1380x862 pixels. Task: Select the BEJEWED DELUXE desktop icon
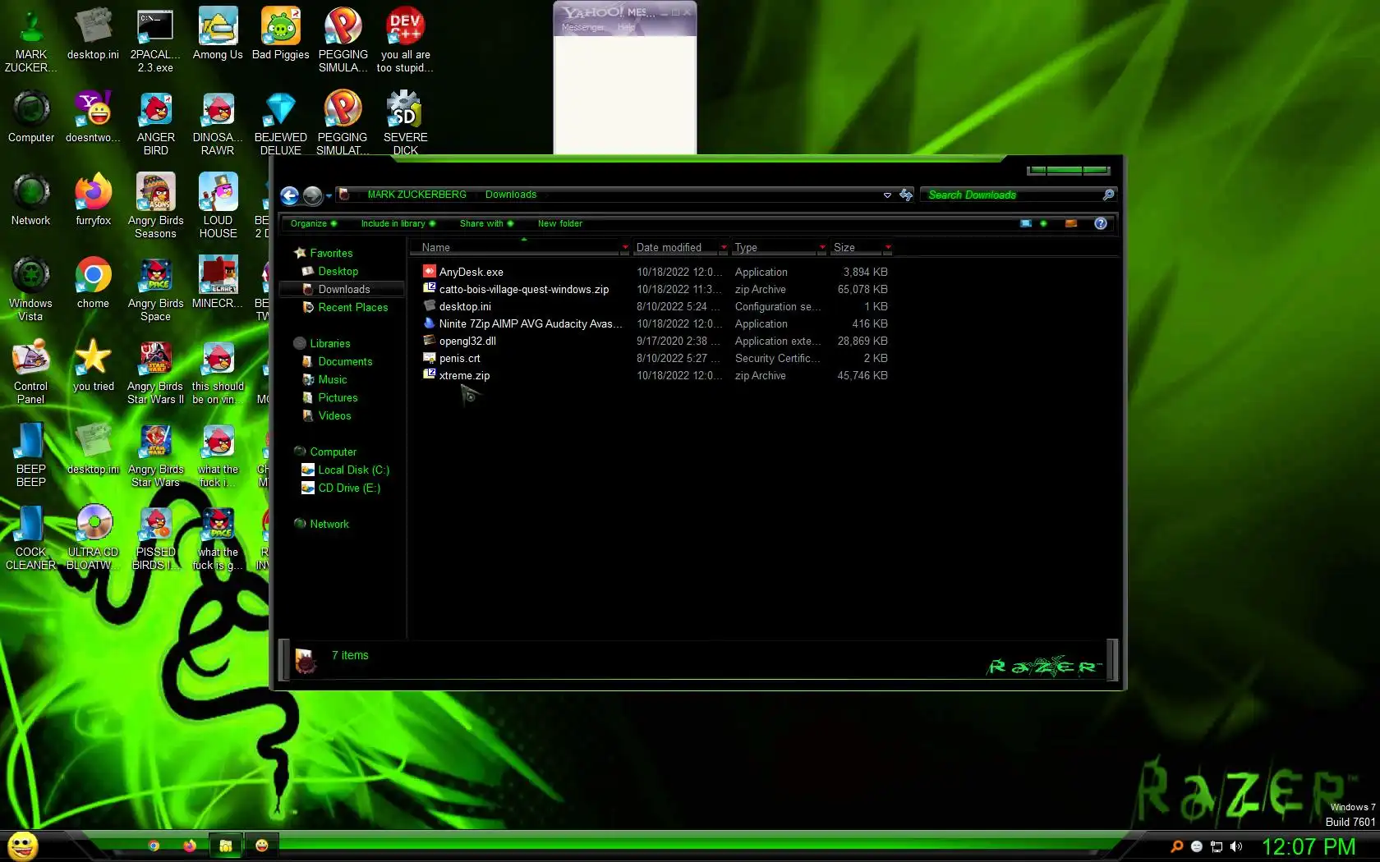280,123
